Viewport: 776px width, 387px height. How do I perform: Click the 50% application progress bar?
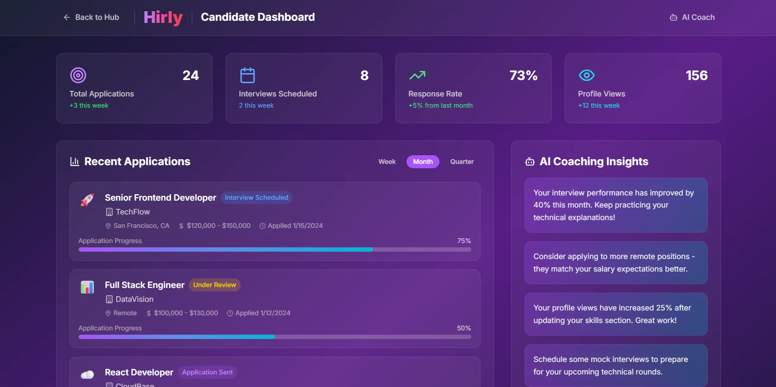[x=275, y=337]
